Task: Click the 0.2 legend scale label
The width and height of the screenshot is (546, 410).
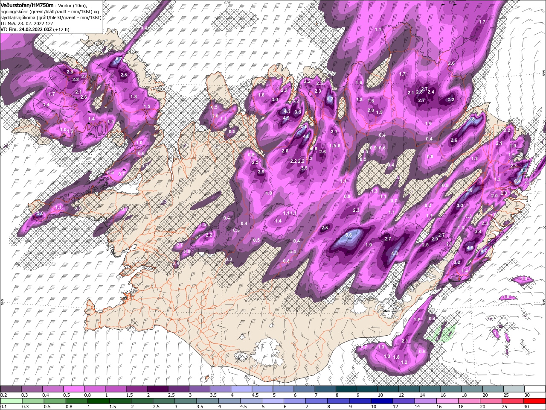Action: [x=4, y=395]
